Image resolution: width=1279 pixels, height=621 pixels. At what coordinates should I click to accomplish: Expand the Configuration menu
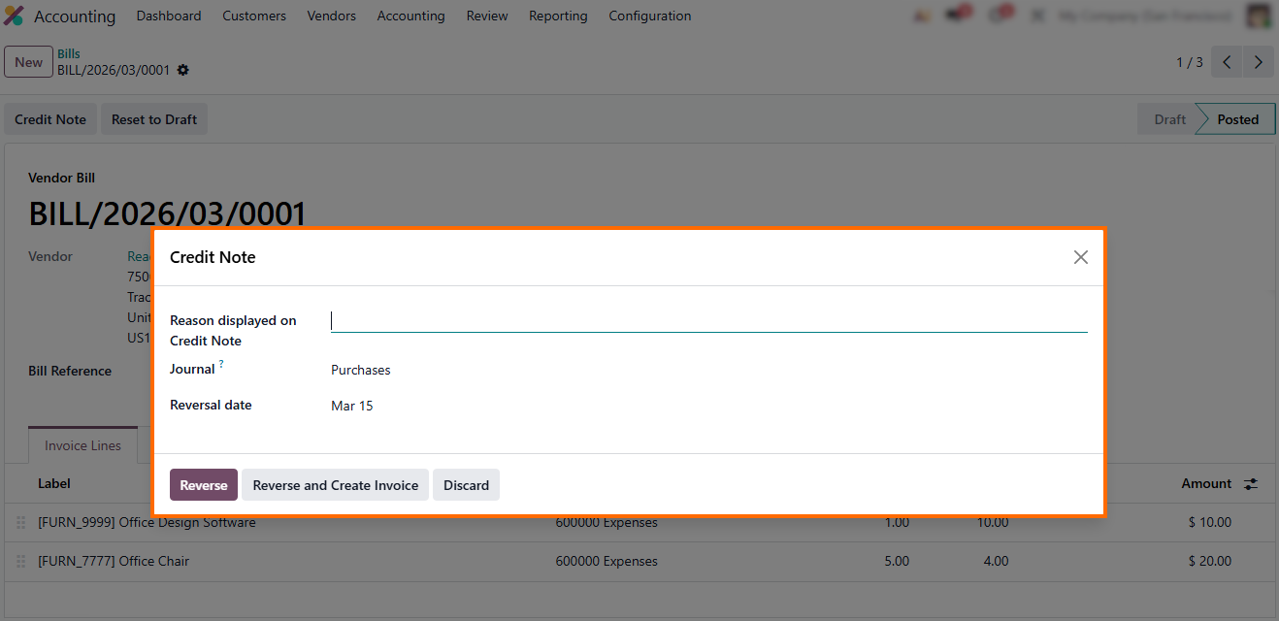649,16
